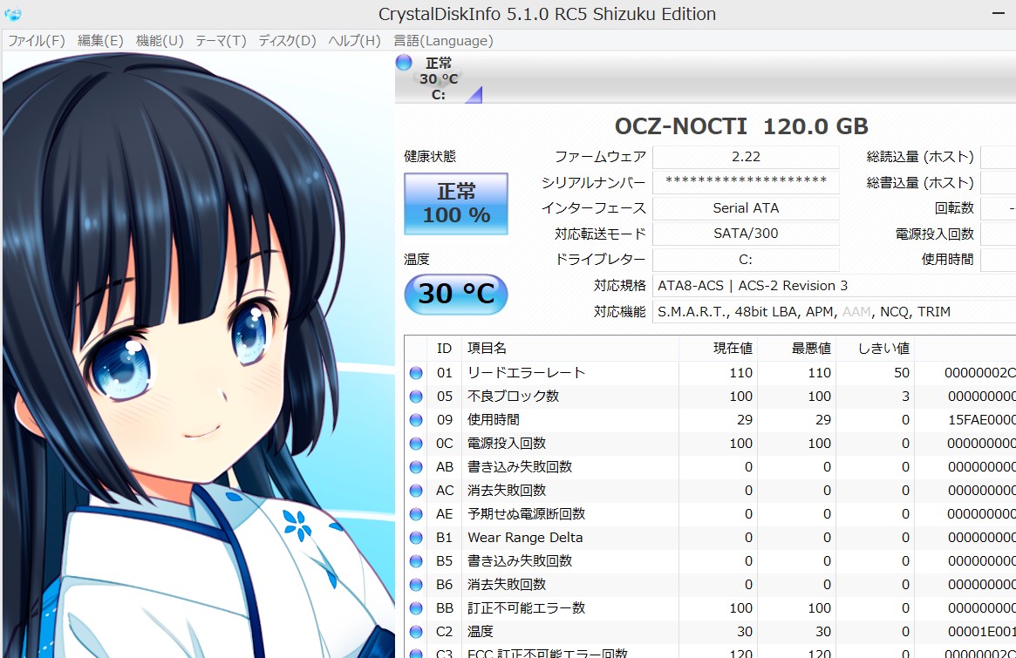The height and width of the screenshot is (658, 1016).
Task: Click status orb for 訂正不可能エラー数 row
Action: tap(416, 608)
